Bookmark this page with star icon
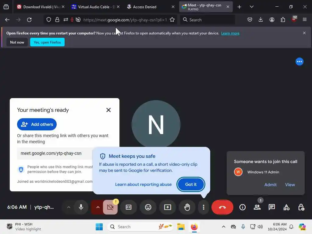This screenshot has width=312, height=234. pos(172,20)
